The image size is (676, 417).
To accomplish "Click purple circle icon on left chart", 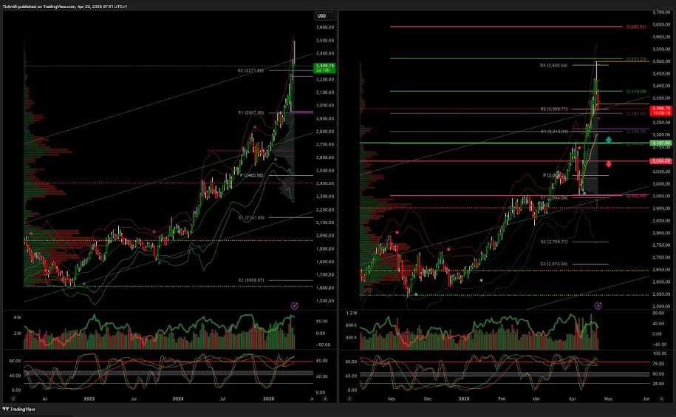I will (x=295, y=305).
